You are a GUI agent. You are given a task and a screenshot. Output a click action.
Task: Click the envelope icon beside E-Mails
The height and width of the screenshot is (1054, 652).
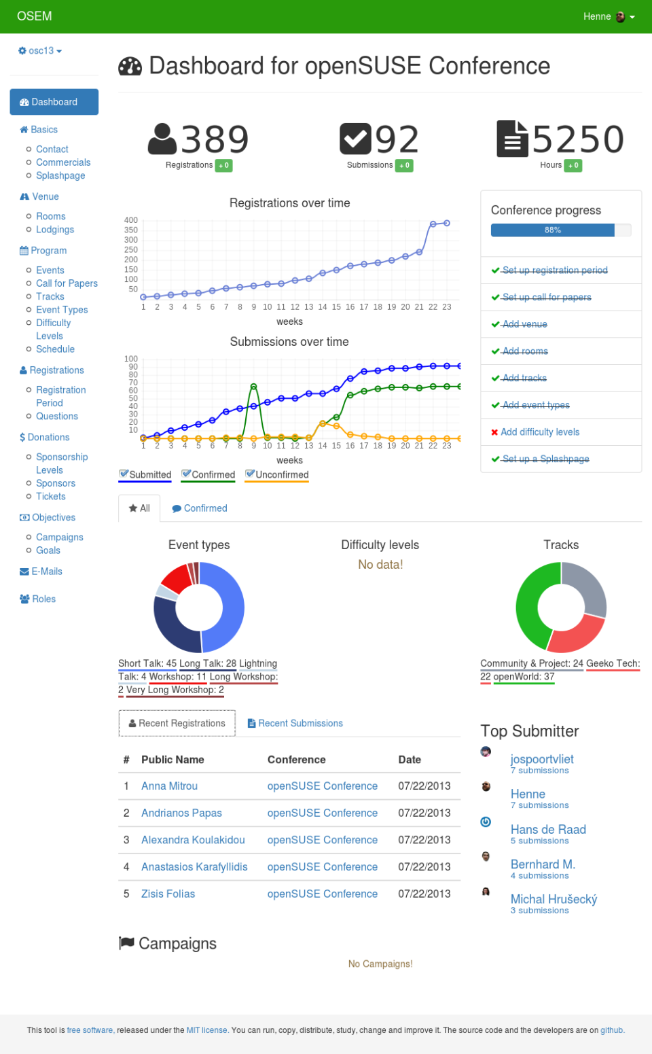(24, 572)
